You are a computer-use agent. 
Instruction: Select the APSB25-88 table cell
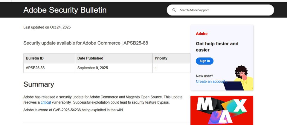pos(35,68)
